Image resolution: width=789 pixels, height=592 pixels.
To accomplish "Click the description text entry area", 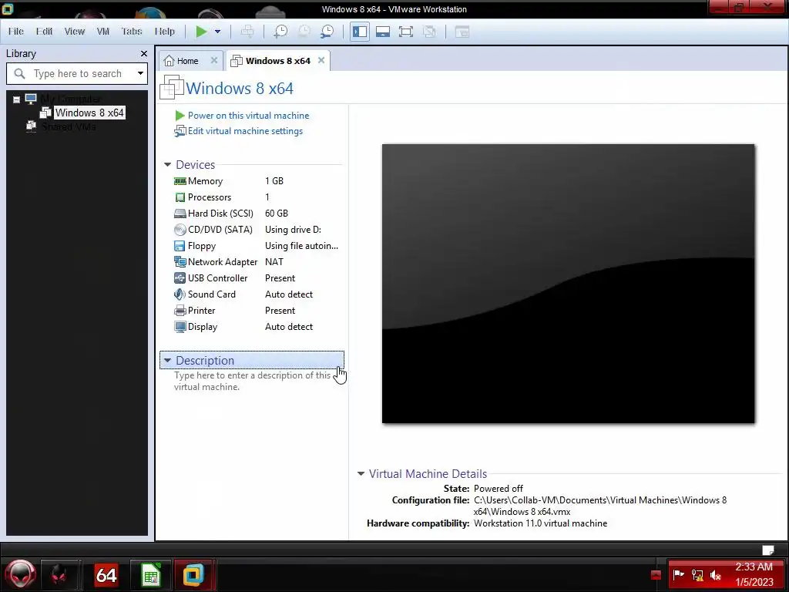I will (x=252, y=381).
